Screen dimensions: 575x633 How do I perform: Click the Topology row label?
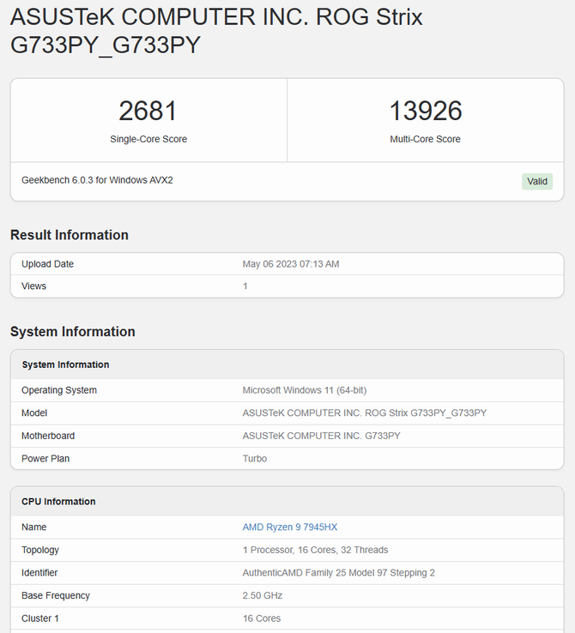click(40, 550)
